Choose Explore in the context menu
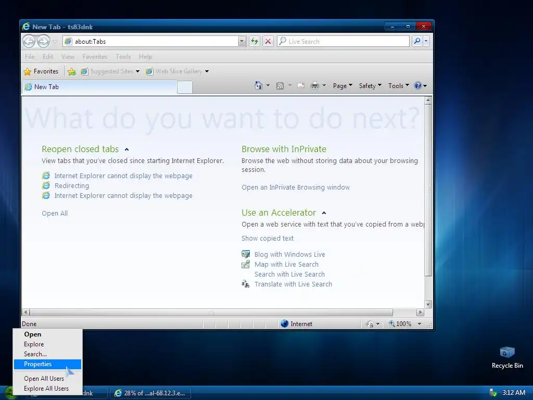This screenshot has width=533, height=400. [47, 344]
